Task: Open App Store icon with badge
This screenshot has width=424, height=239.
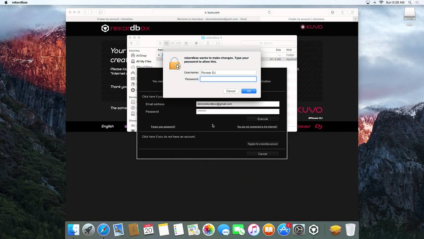Action: [284, 230]
